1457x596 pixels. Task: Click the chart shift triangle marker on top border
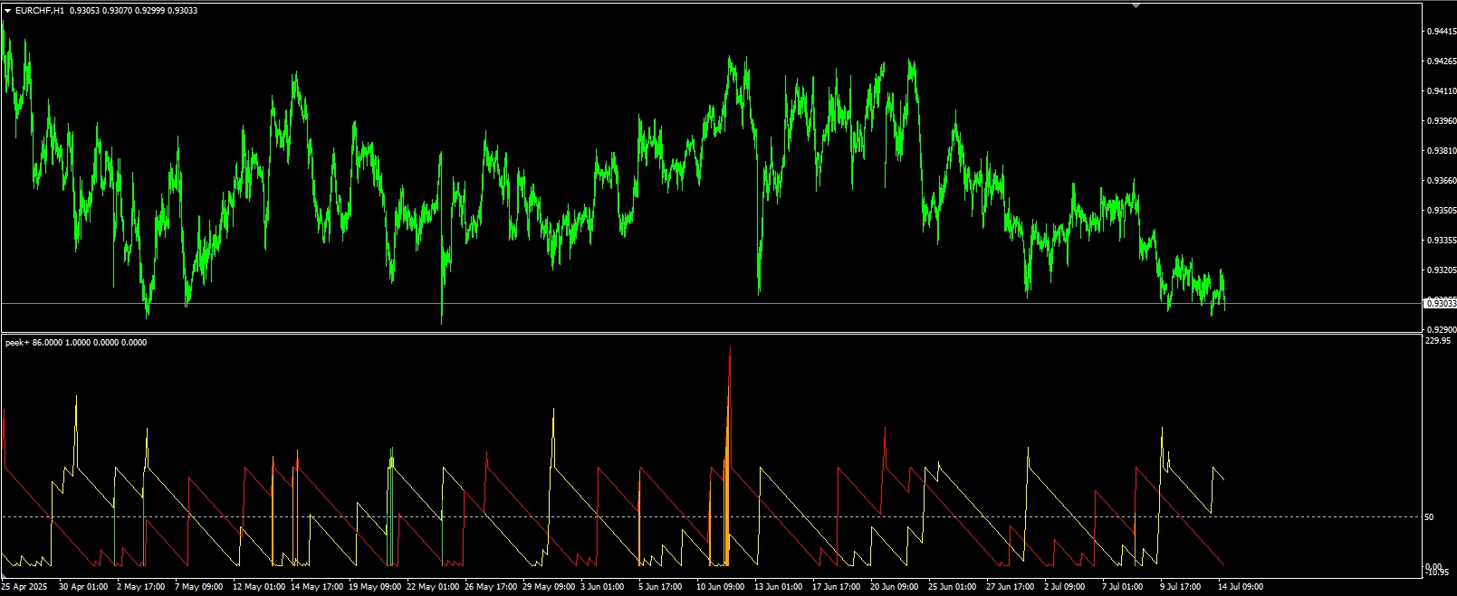(x=1136, y=5)
